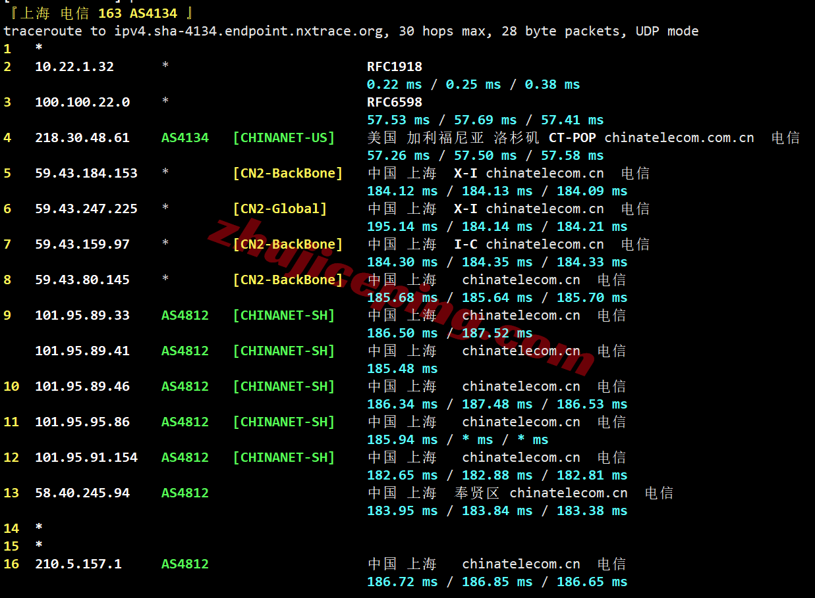Click the 182.65 ms latency value
The image size is (815, 598).
click(403, 475)
